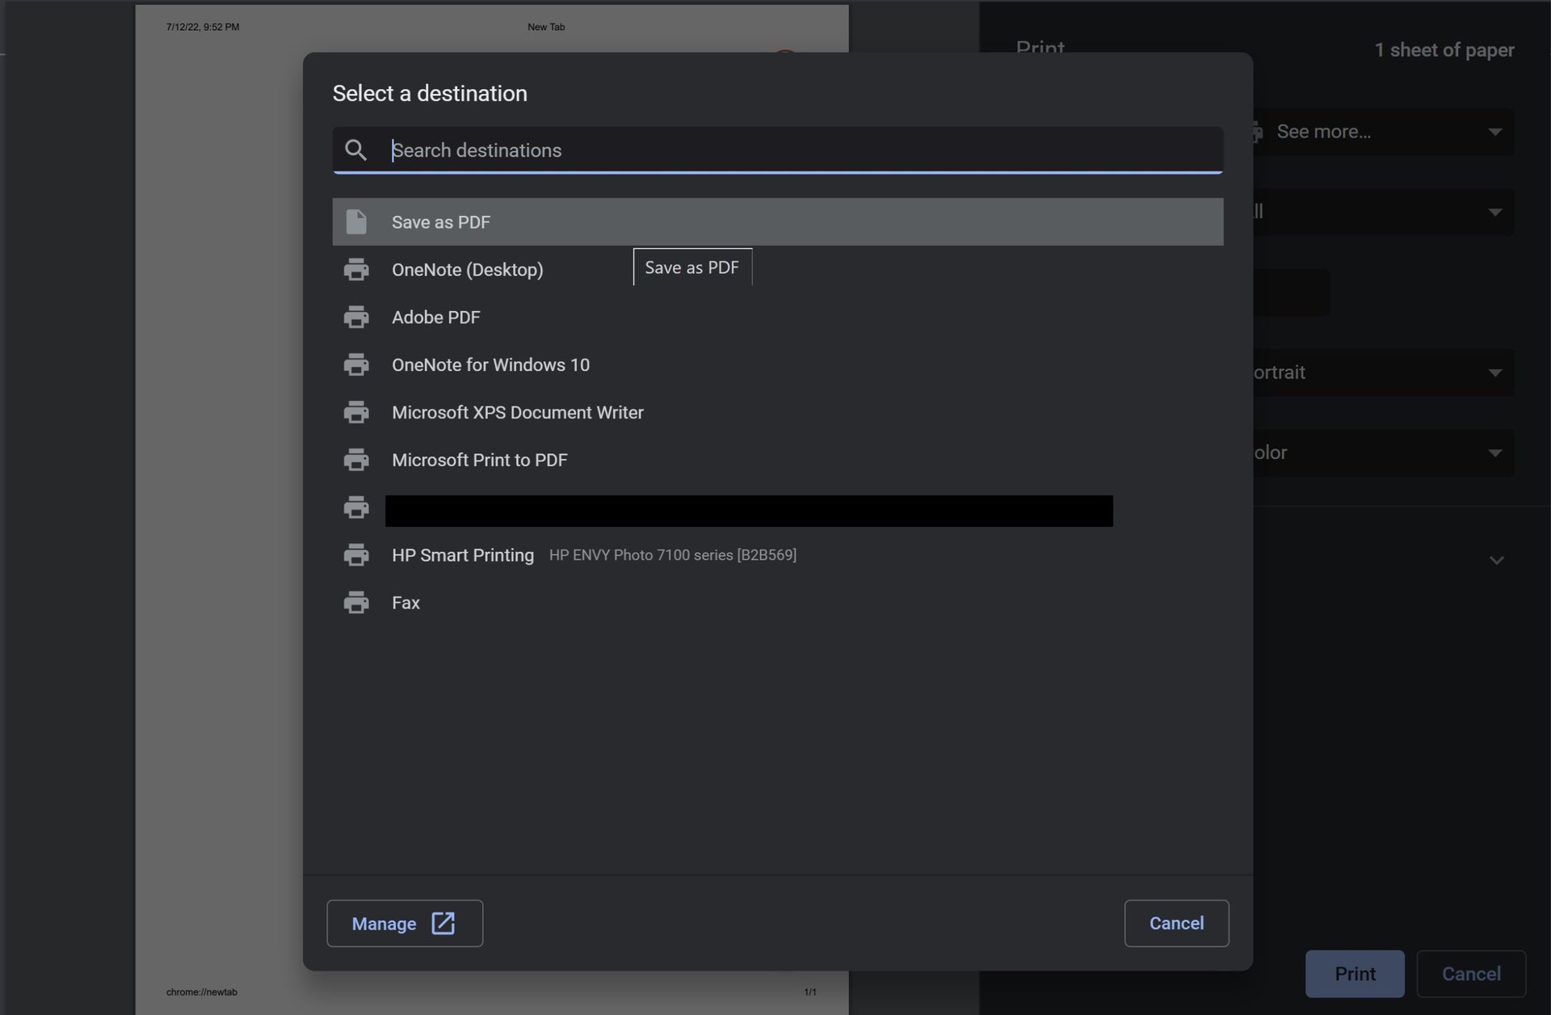The height and width of the screenshot is (1015, 1551).
Task: Click the HP Smart Printing printer icon
Action: pos(356,555)
